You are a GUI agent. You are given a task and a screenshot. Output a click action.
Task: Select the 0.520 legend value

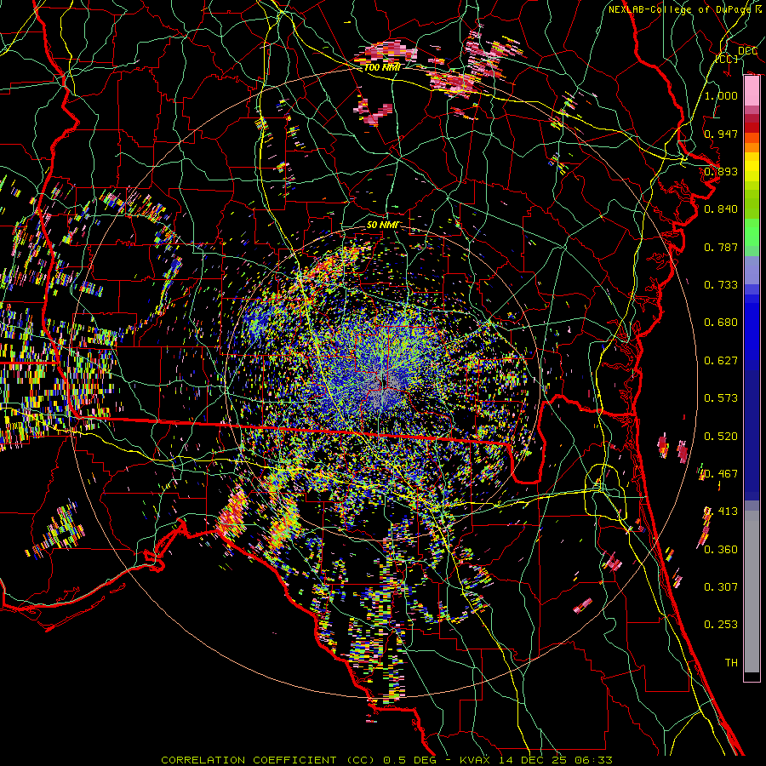point(721,437)
